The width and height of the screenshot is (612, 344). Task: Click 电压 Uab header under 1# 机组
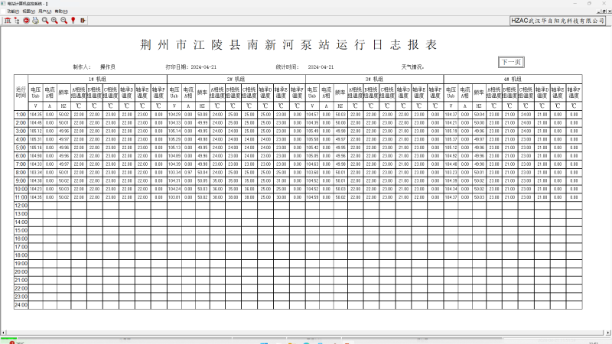click(35, 92)
